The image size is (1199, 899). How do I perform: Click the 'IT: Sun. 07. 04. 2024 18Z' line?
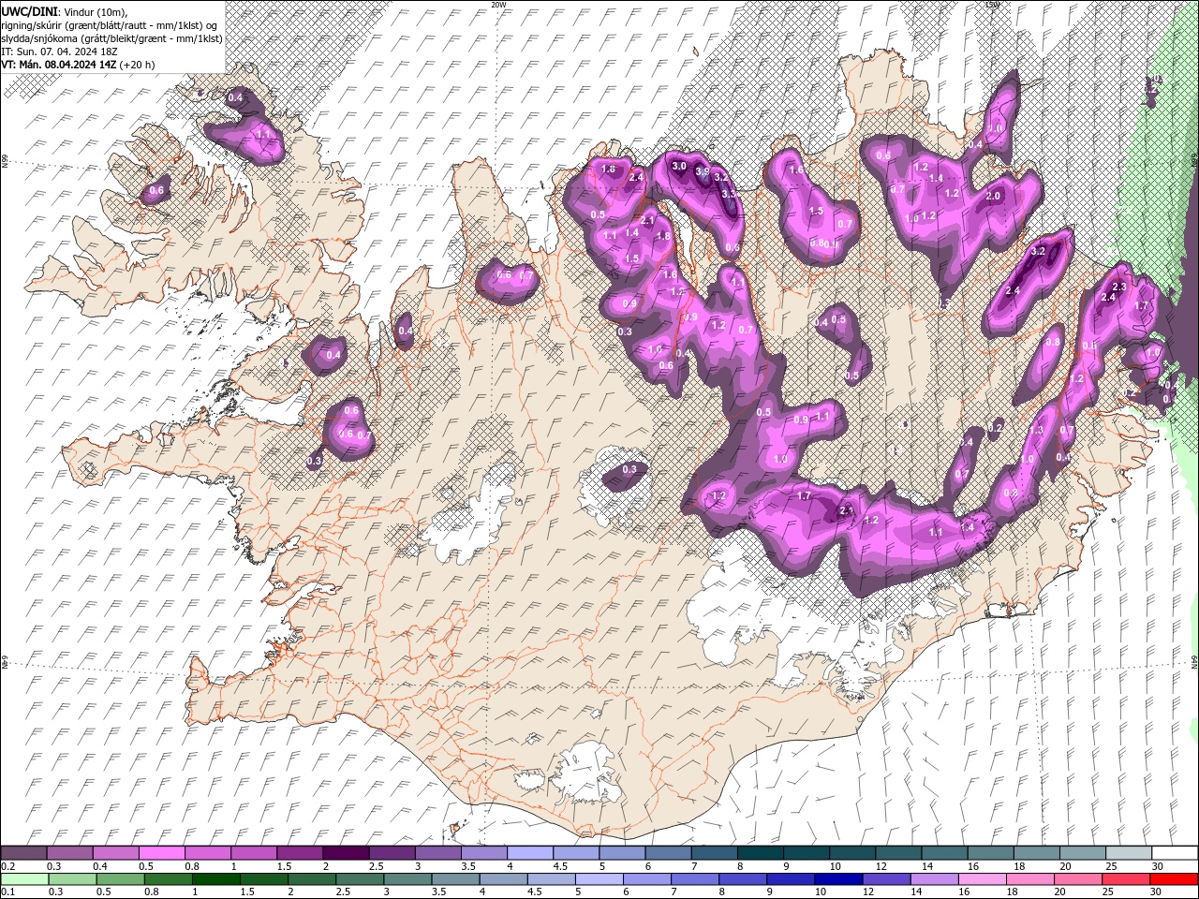click(x=58, y=52)
